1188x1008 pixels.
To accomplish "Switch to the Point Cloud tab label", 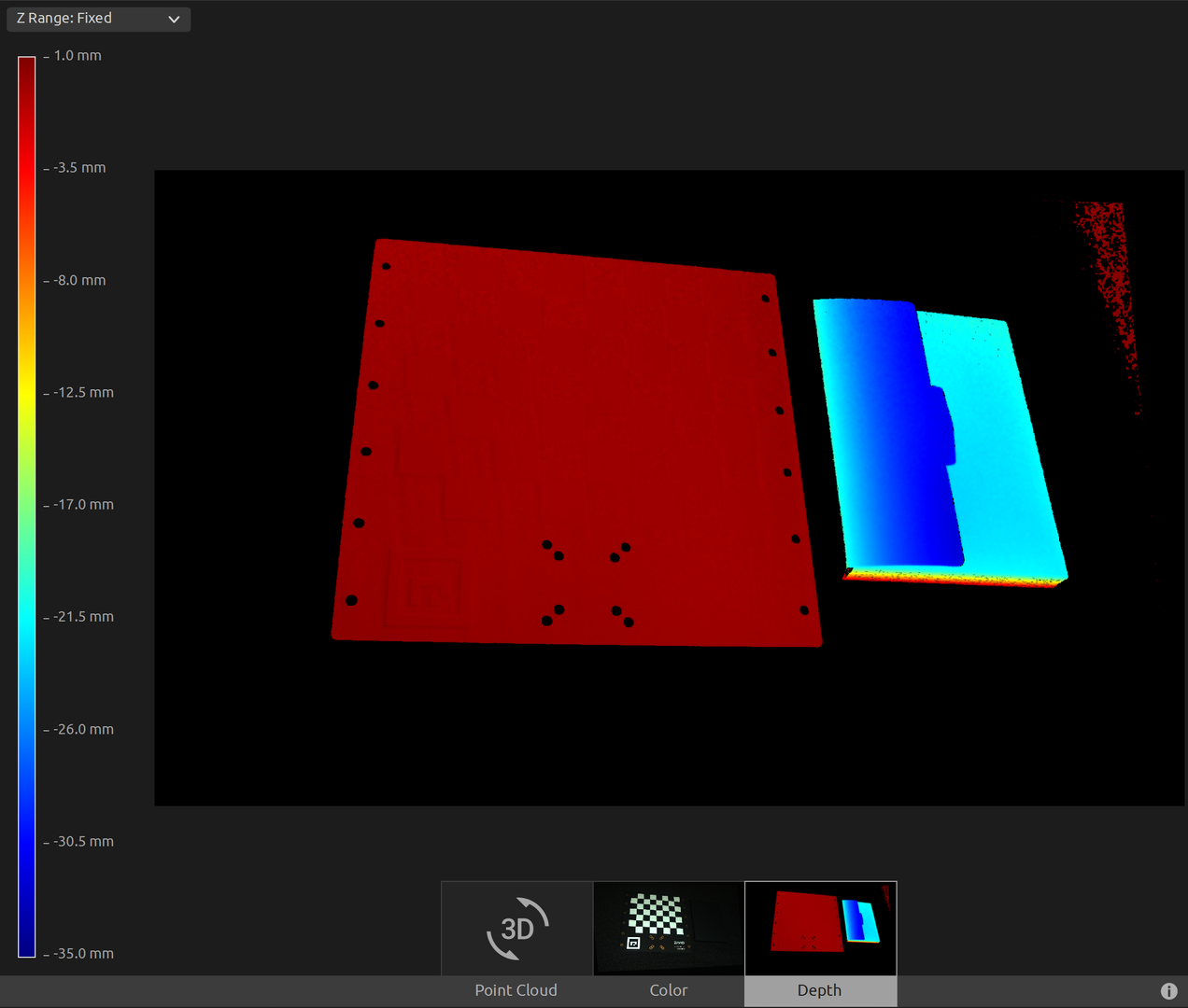I will click(516, 990).
